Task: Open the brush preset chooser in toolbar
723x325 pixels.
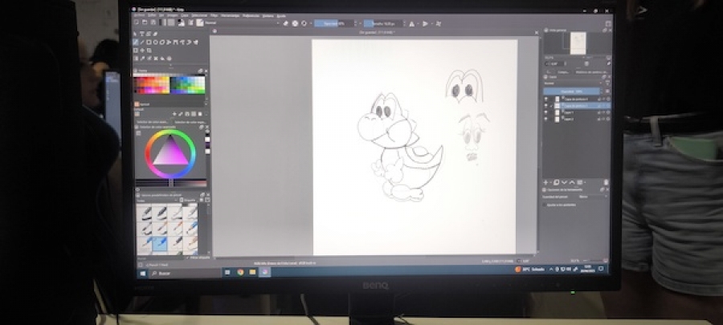Action: tap(200, 22)
